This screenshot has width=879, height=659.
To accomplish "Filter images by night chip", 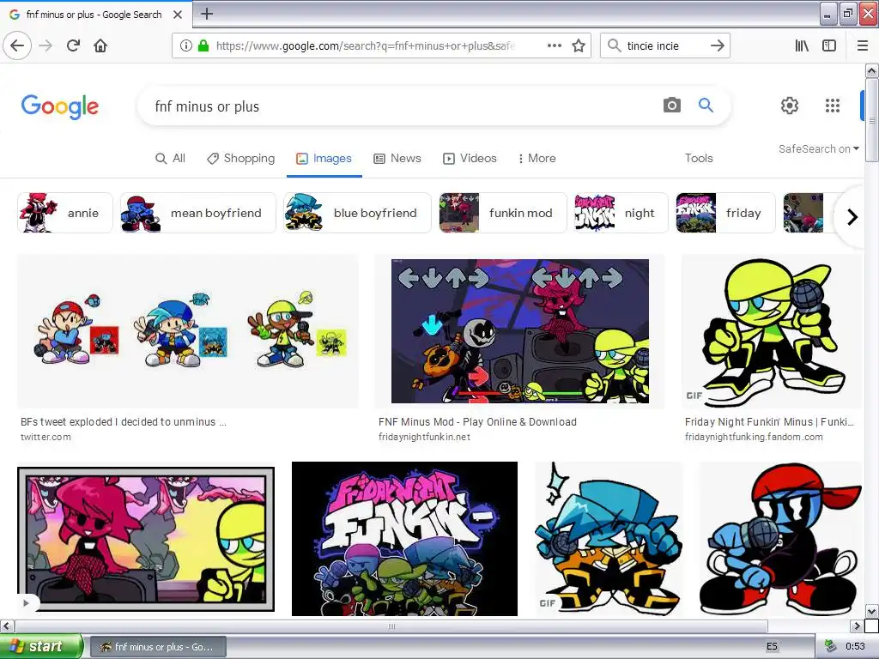I will 621,213.
